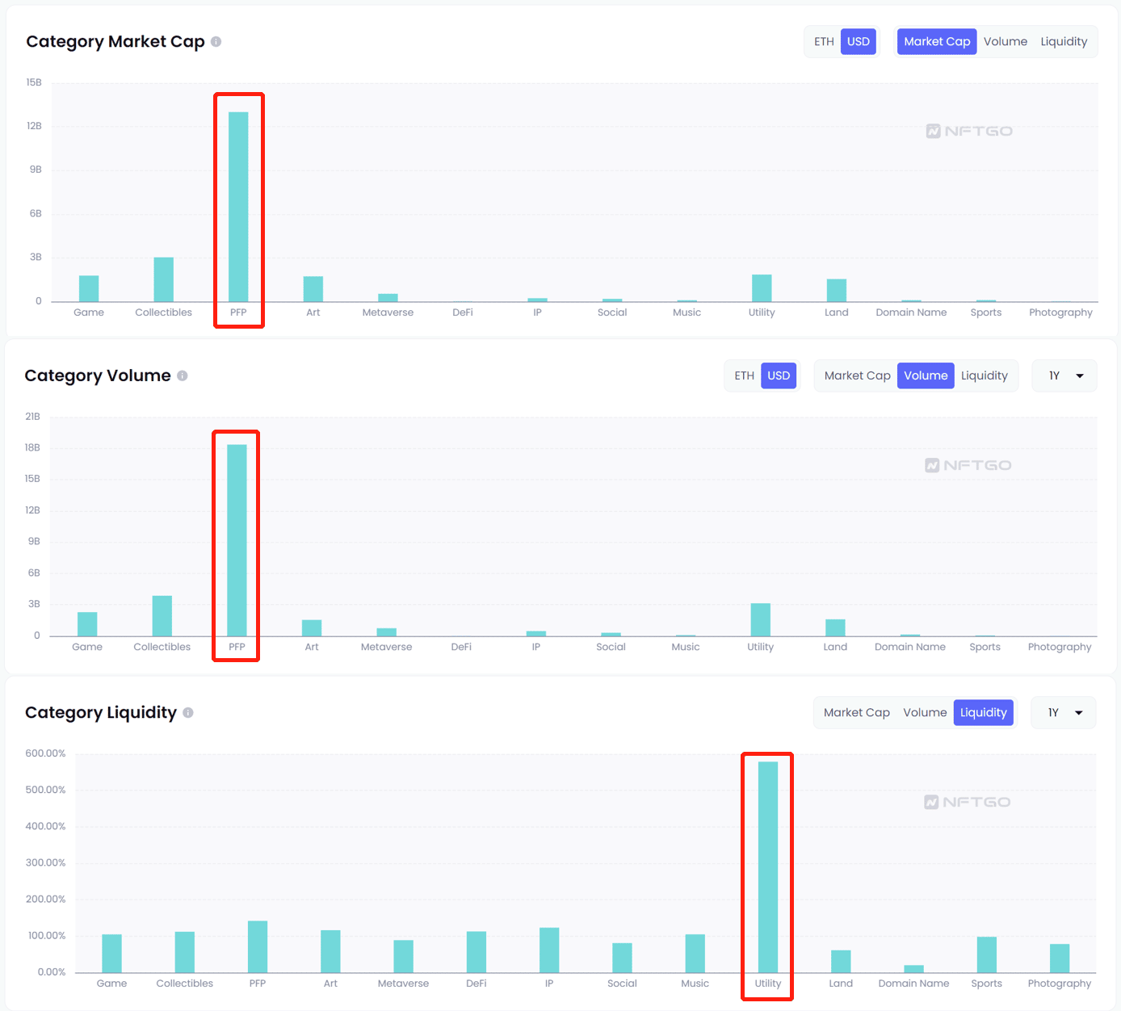Screen dimensions: 1121x1011
Task: Click Collectibles bar in Category Volume chart
Action: coord(162,616)
